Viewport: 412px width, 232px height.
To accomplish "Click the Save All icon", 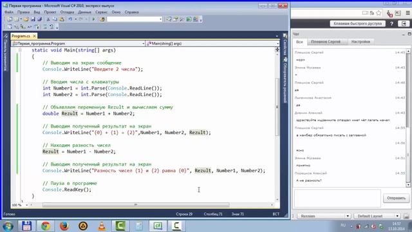I will point(40,19).
